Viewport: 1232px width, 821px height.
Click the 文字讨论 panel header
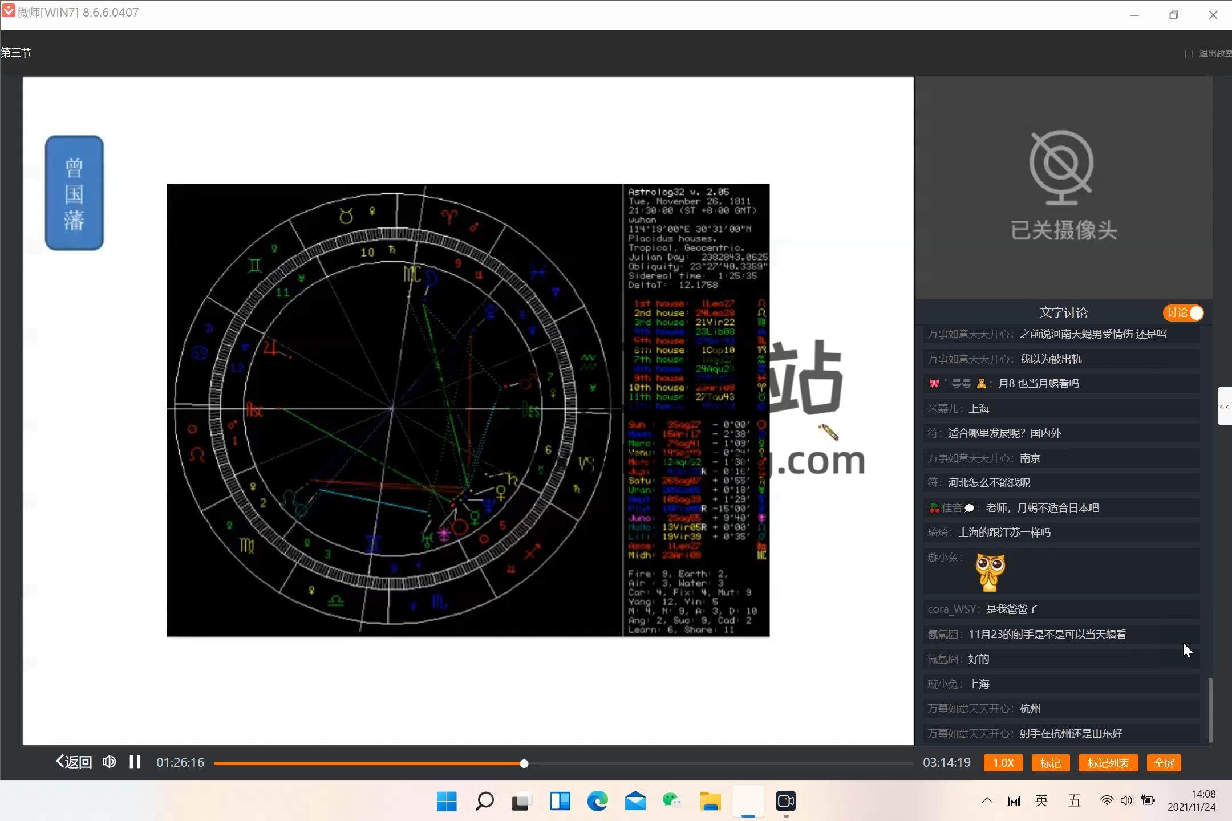coord(1063,312)
